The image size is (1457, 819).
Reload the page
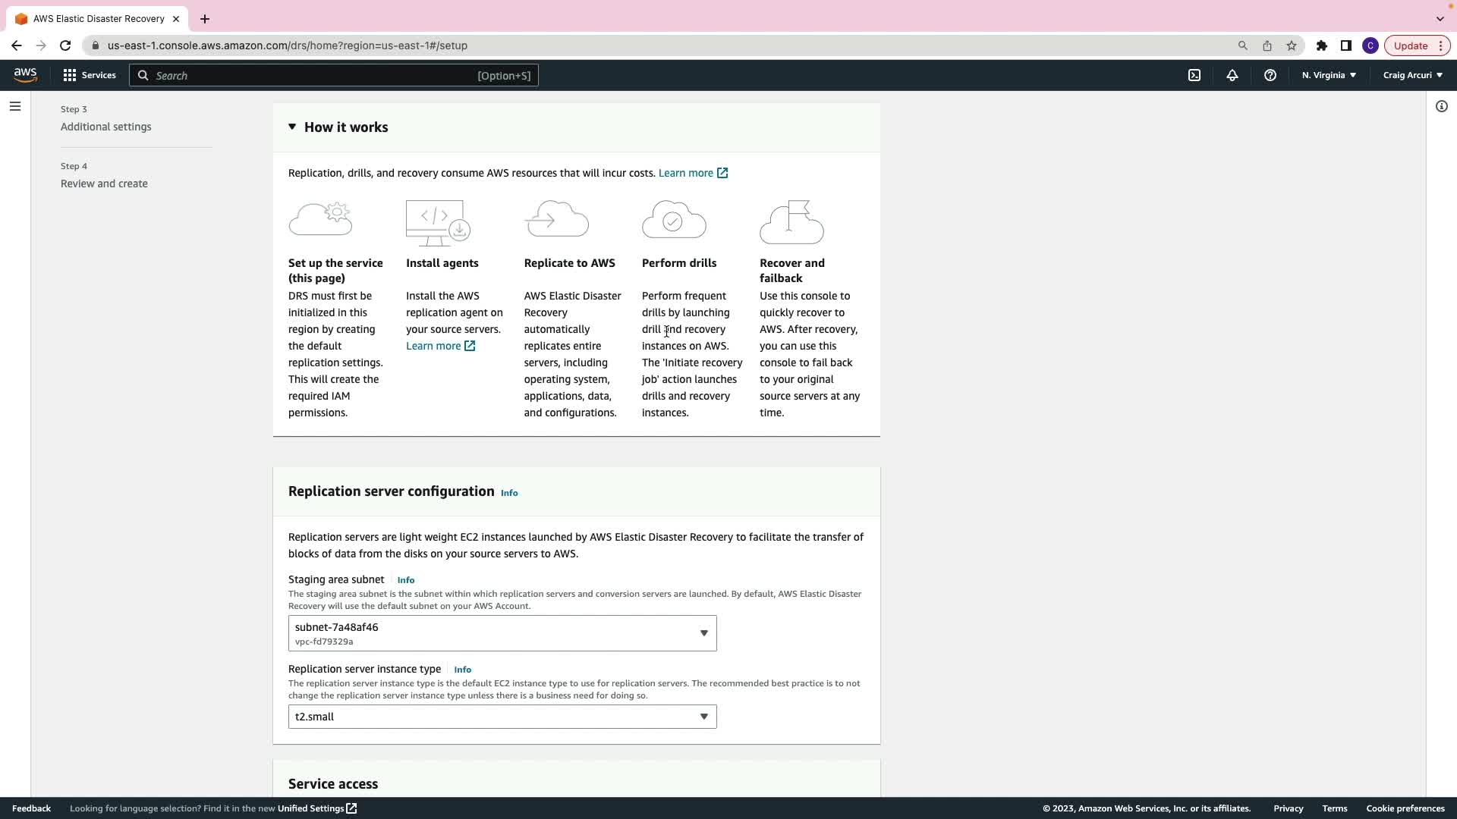65,45
